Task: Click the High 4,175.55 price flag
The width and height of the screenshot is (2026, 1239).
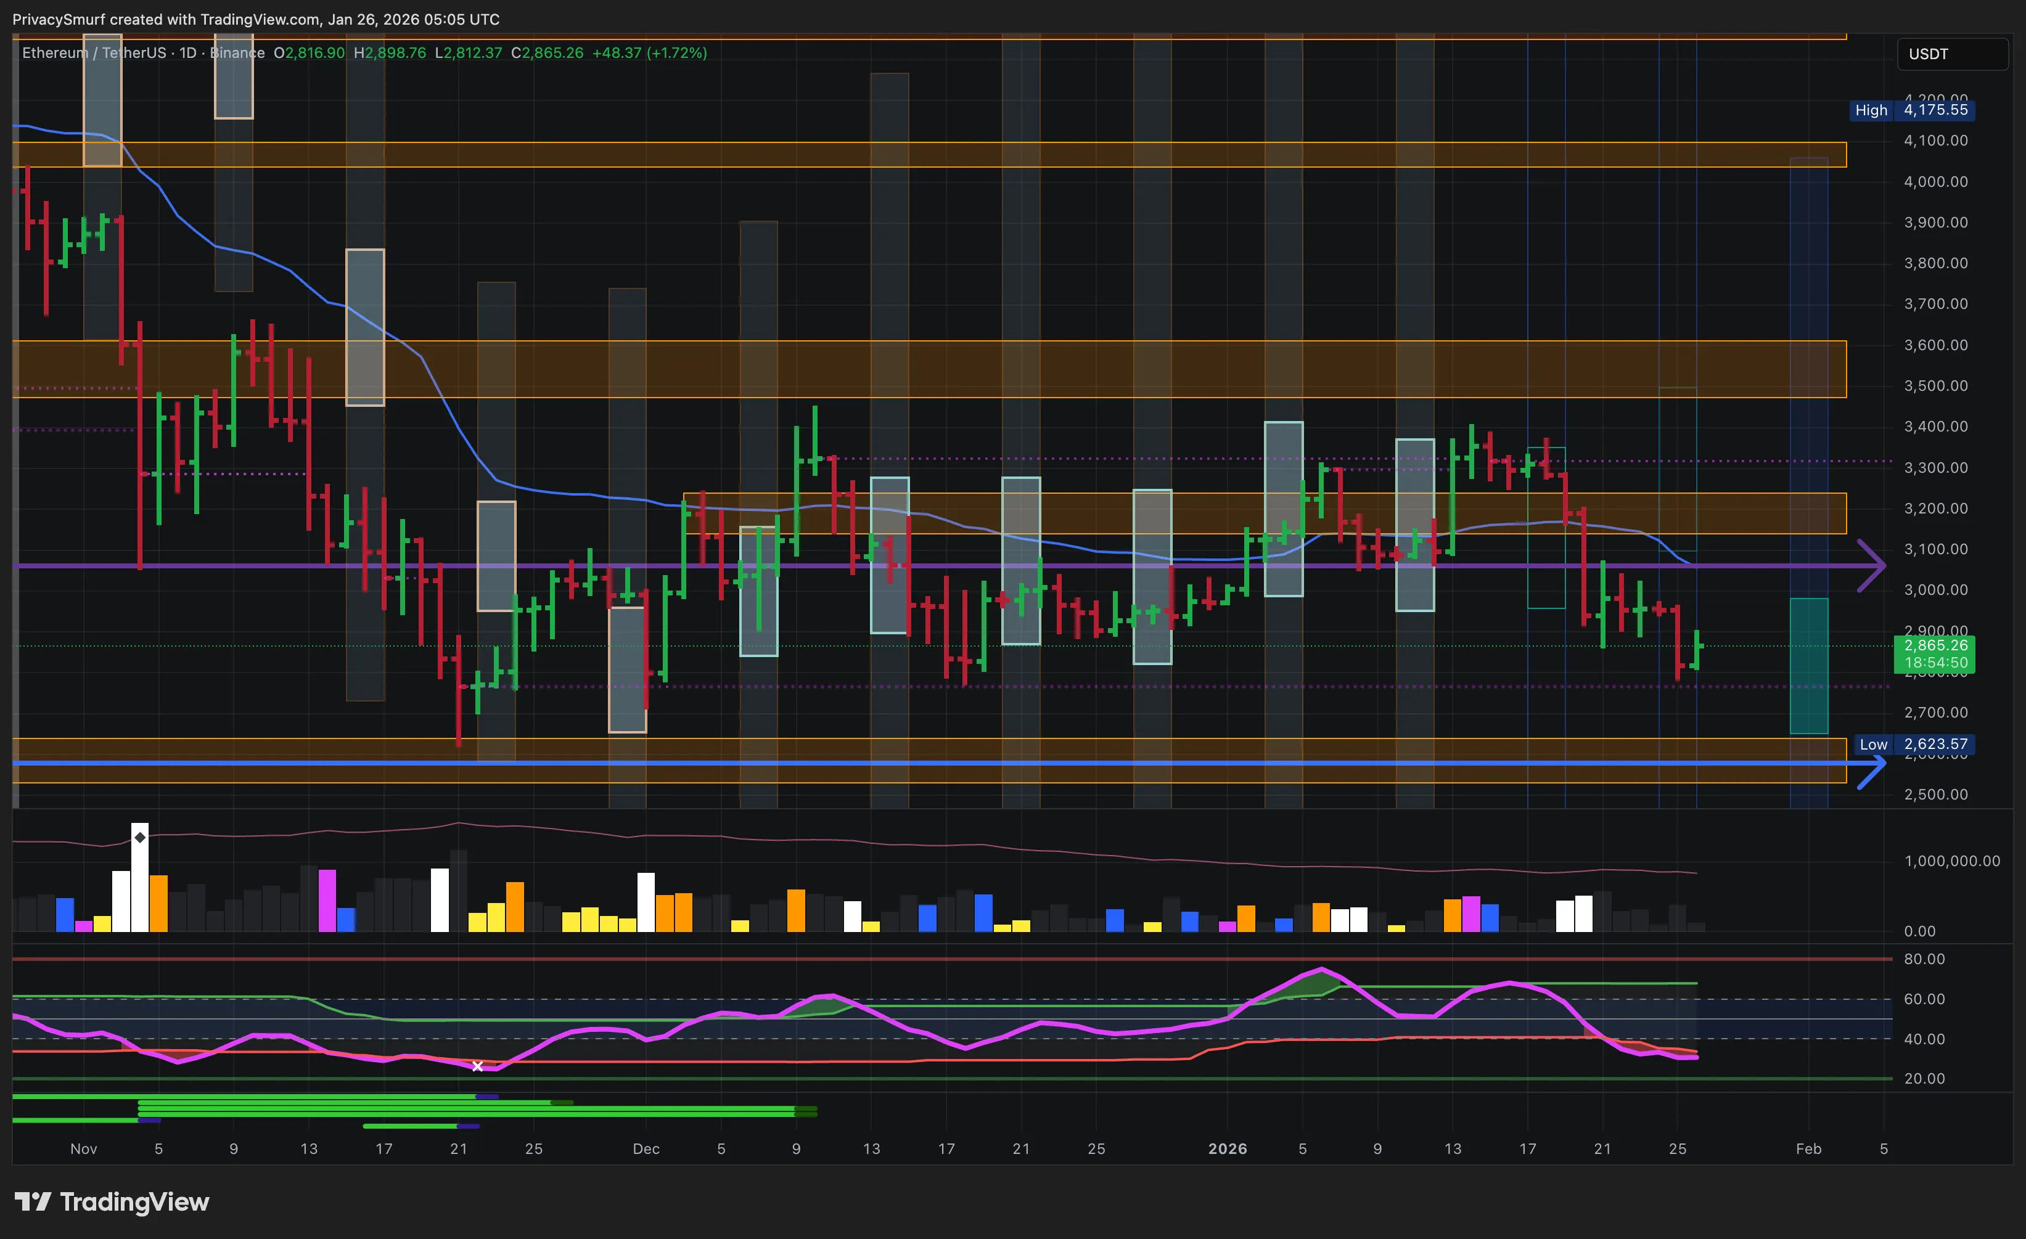Action: [1911, 110]
